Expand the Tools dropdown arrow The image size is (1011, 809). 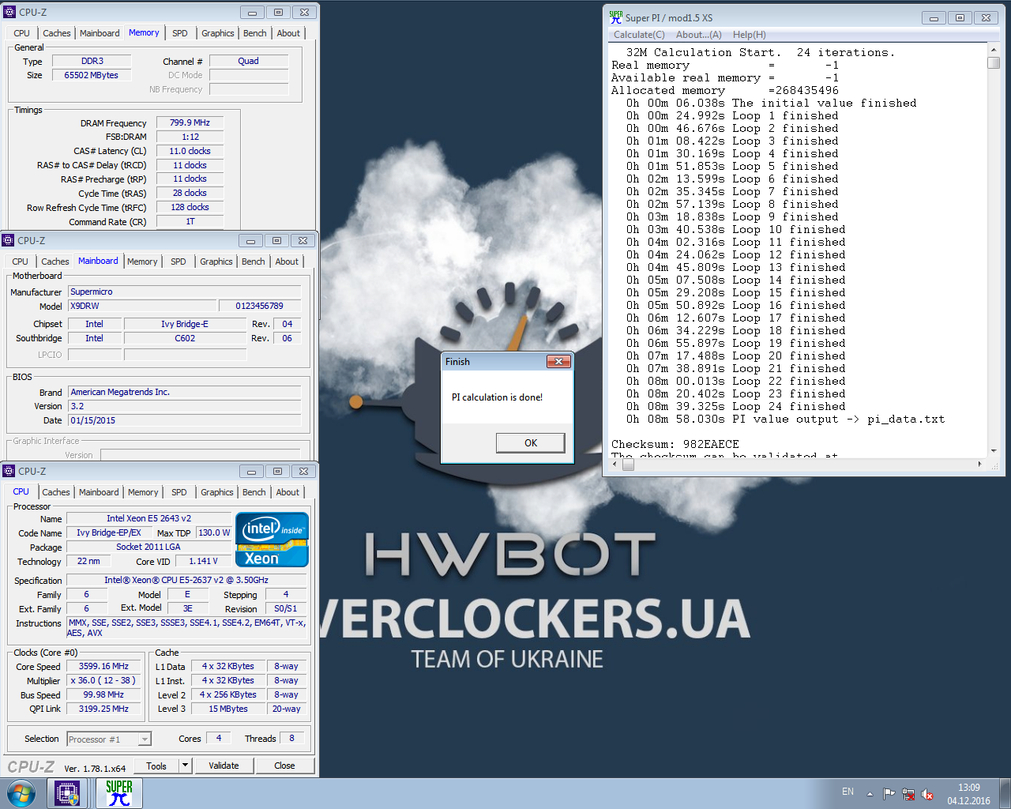pos(185,766)
